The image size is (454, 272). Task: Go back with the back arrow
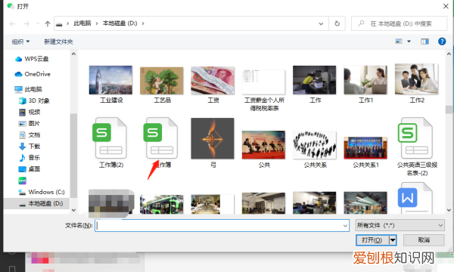click(x=12, y=23)
